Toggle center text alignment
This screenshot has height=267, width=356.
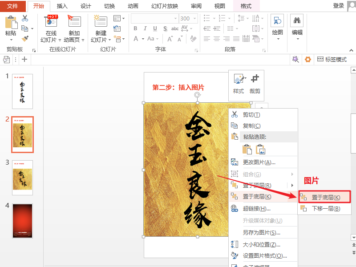(217, 39)
